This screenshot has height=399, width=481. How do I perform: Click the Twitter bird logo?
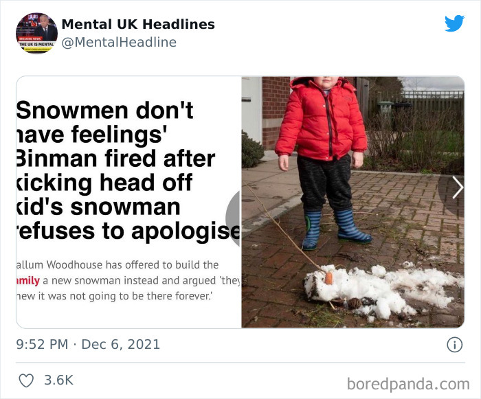454,23
